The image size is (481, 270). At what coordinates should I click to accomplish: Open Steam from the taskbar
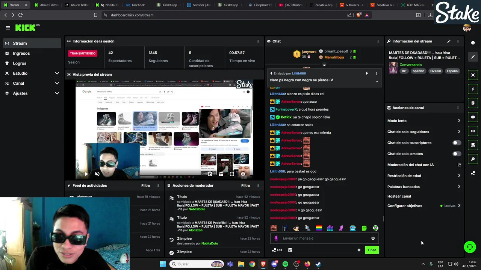[318, 264]
